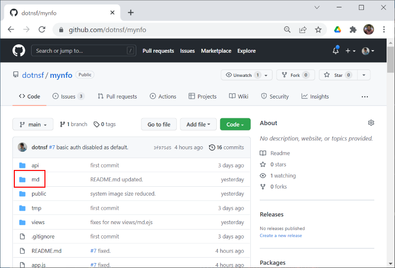This screenshot has width=395, height=268.
Task: Open Marketplace in top navigation
Action: [x=216, y=51]
